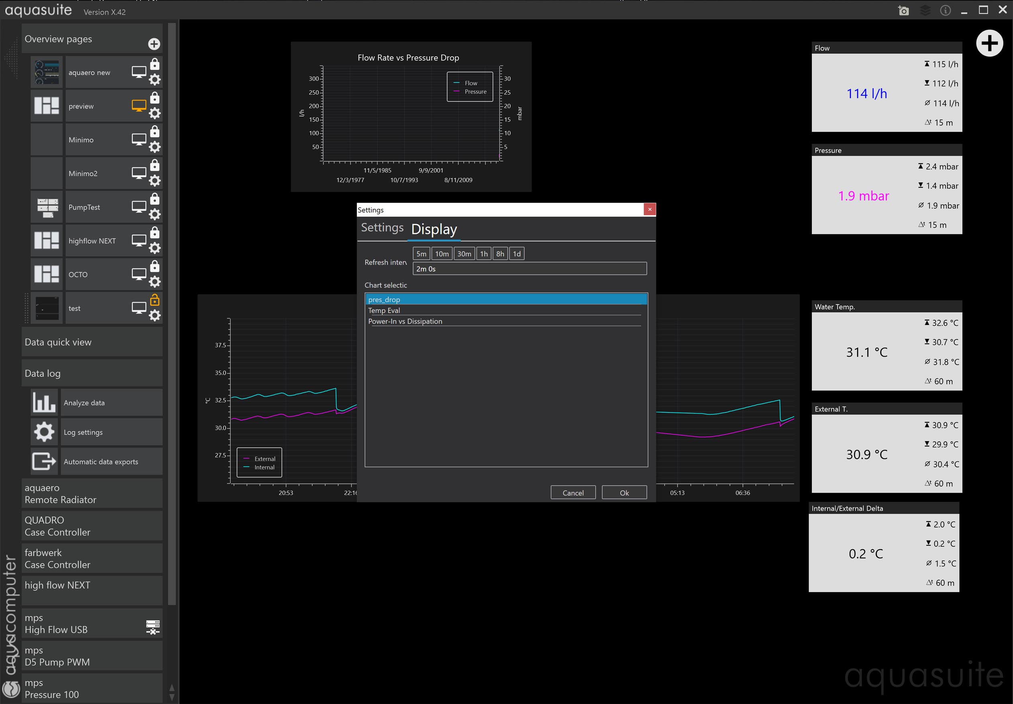Open Automatic data exports icon
The width and height of the screenshot is (1013, 704).
[x=44, y=462]
